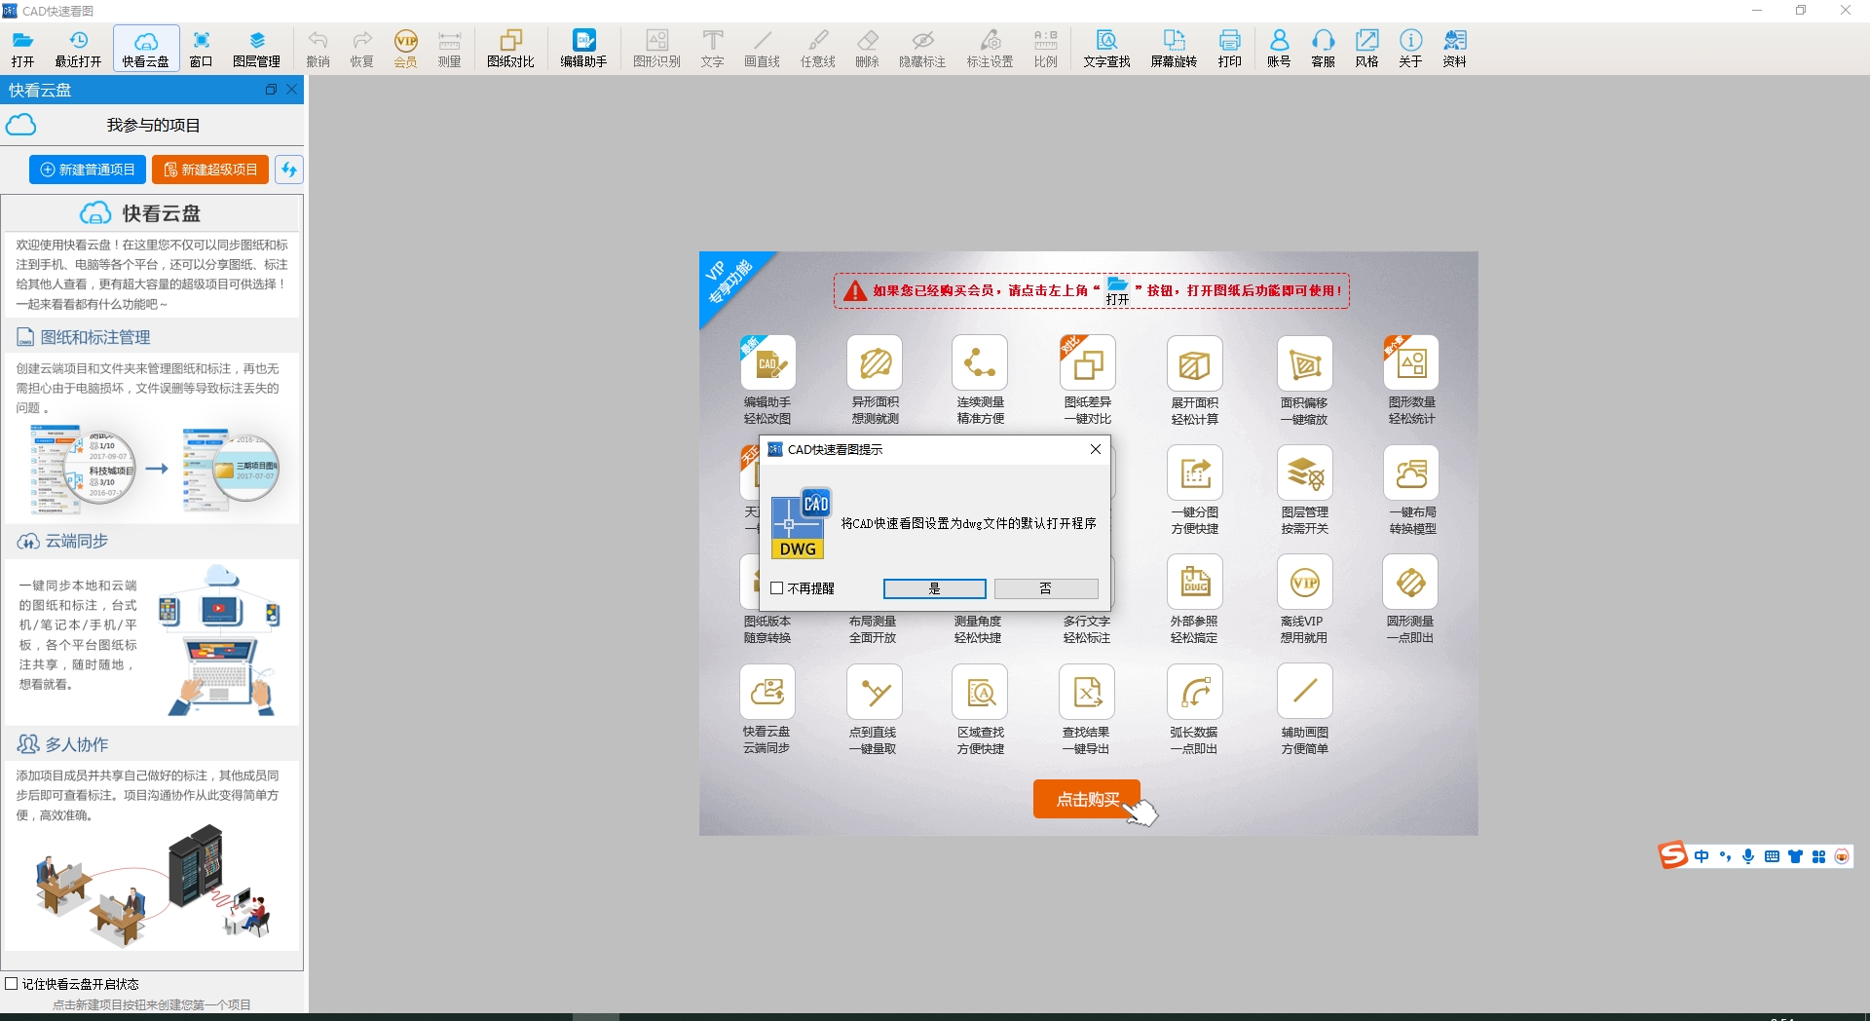Click the 屏幕旋转 screen rotate tool
1870x1021 pixels.
1174,48
